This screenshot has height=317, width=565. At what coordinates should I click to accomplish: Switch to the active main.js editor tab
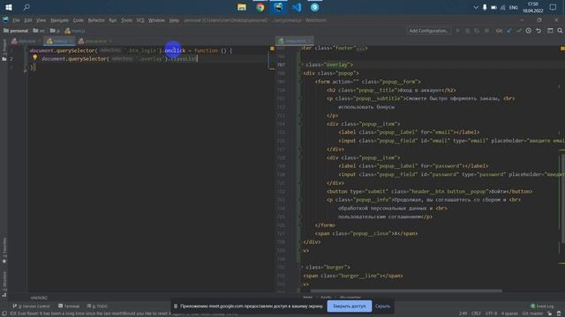pyautogui.click(x=59, y=41)
